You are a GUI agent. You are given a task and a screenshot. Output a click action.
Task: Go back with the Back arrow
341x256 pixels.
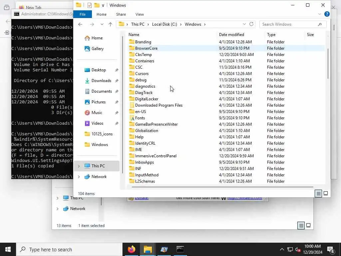80,24
